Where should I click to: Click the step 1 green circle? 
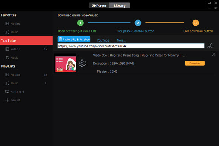(80, 23)
